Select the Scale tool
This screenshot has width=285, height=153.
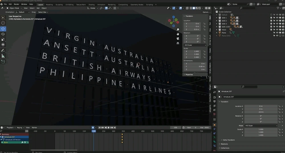pyautogui.click(x=3, y=39)
